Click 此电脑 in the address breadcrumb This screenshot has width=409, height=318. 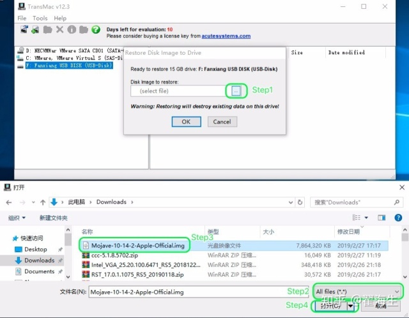[x=77, y=202]
